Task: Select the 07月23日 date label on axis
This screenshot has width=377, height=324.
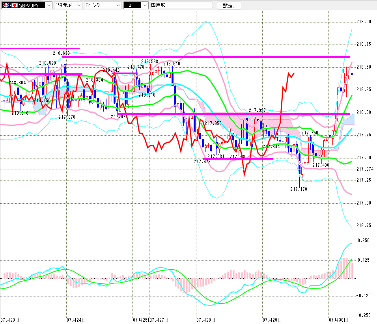Action: click(x=10, y=320)
